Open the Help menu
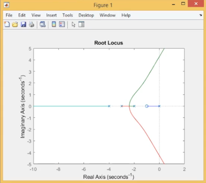Viewport: 206px width, 183px height. pos(126,15)
